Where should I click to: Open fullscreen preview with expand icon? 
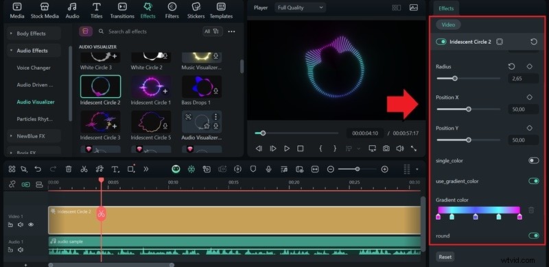[x=414, y=149]
